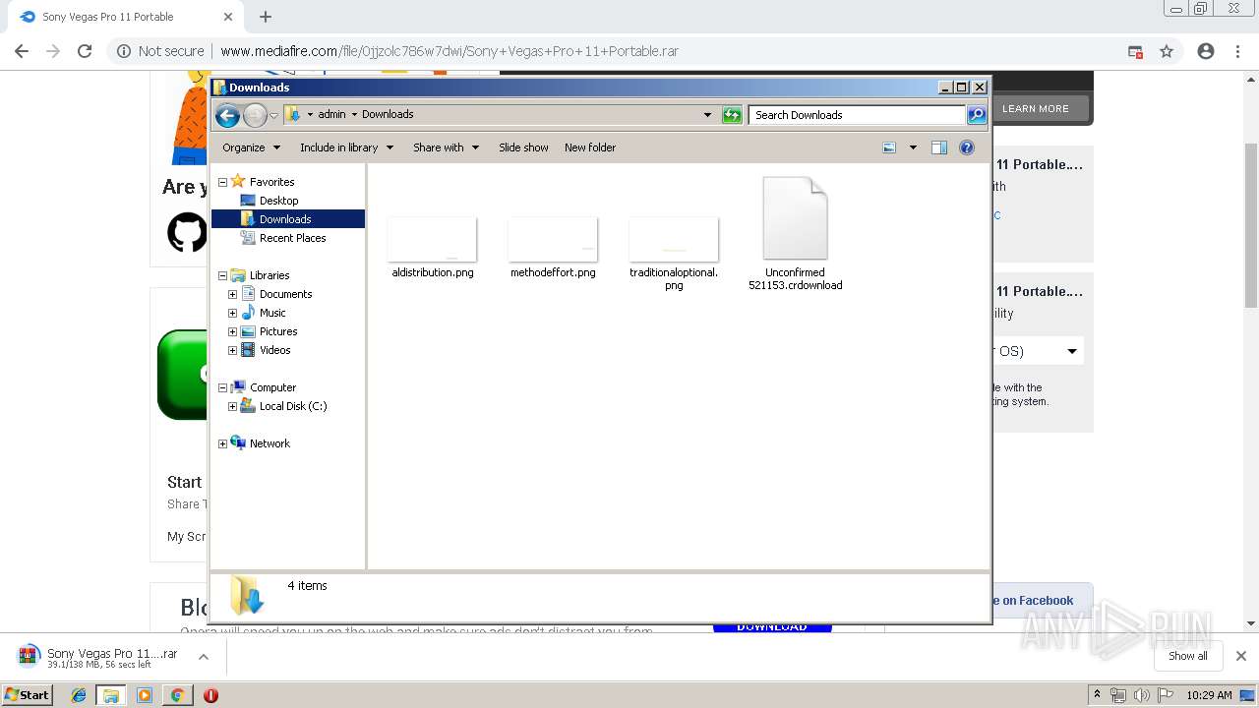Image resolution: width=1259 pixels, height=708 pixels.
Task: Start a Slide show
Action: pyautogui.click(x=523, y=147)
